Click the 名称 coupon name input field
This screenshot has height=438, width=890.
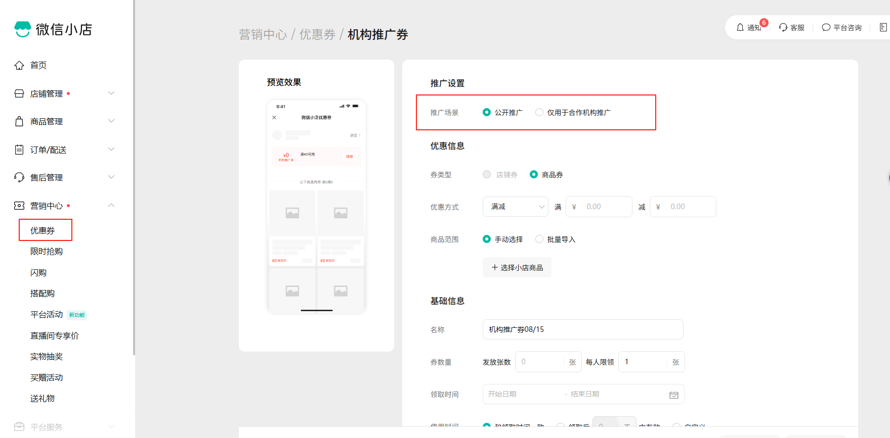click(x=582, y=329)
